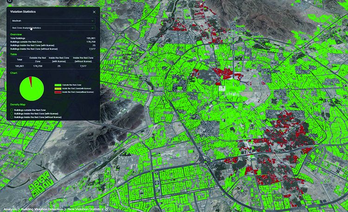Open the Madinah city dropdown
The image size is (348, 212).
53,21
